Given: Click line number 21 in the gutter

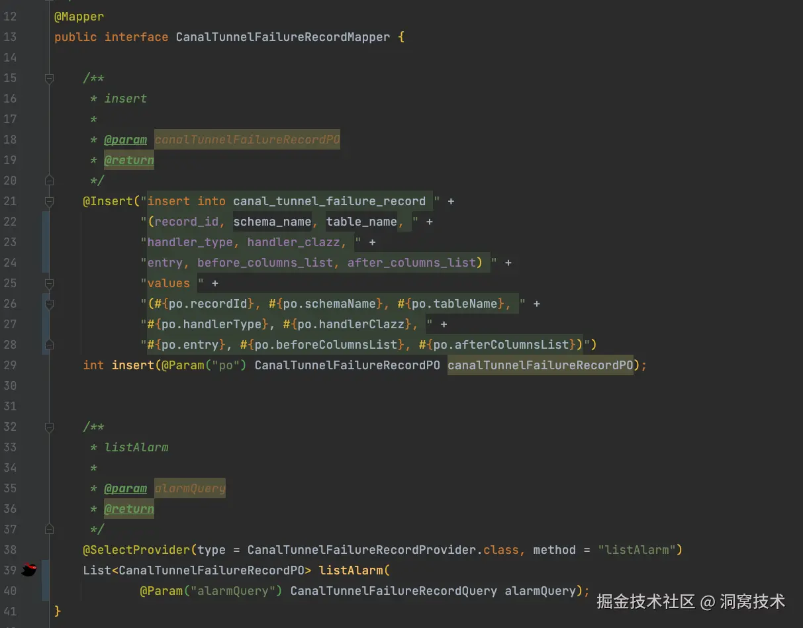Looking at the screenshot, I should pos(10,201).
